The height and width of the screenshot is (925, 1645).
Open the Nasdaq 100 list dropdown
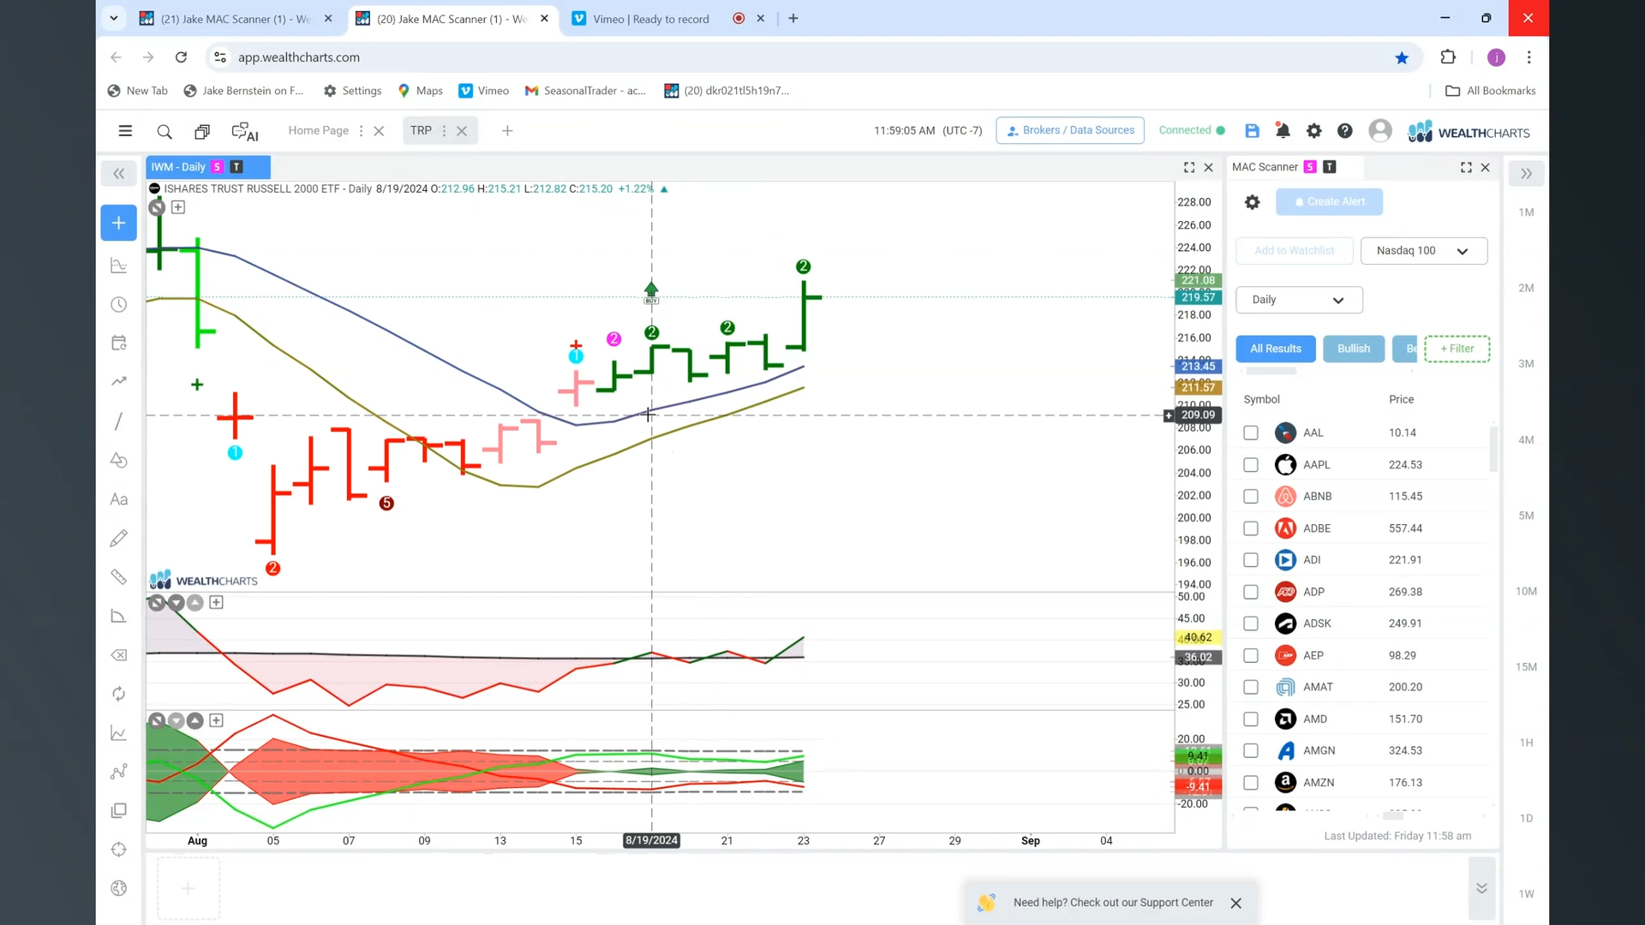click(x=1424, y=251)
